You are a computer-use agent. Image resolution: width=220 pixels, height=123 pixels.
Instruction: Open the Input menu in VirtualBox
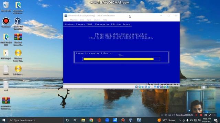(89, 20)
